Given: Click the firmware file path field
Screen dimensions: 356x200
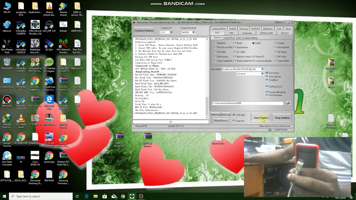Looking at the screenshot, I should [248, 103].
